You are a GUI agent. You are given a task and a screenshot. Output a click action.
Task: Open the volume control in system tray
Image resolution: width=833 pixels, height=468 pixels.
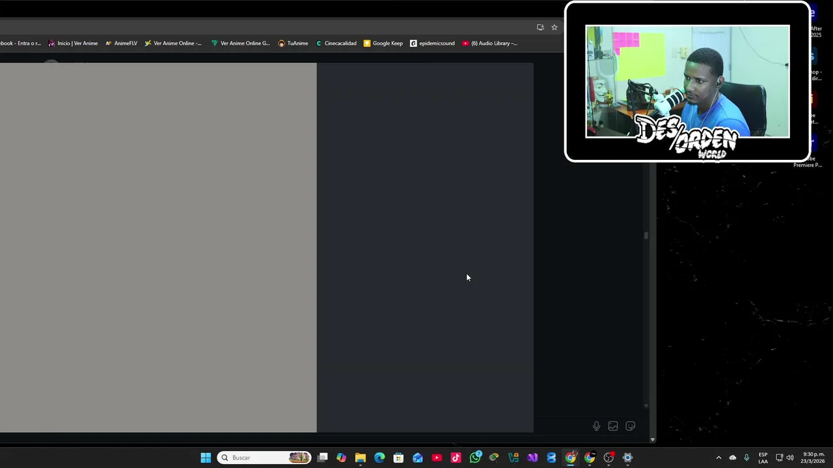790,458
